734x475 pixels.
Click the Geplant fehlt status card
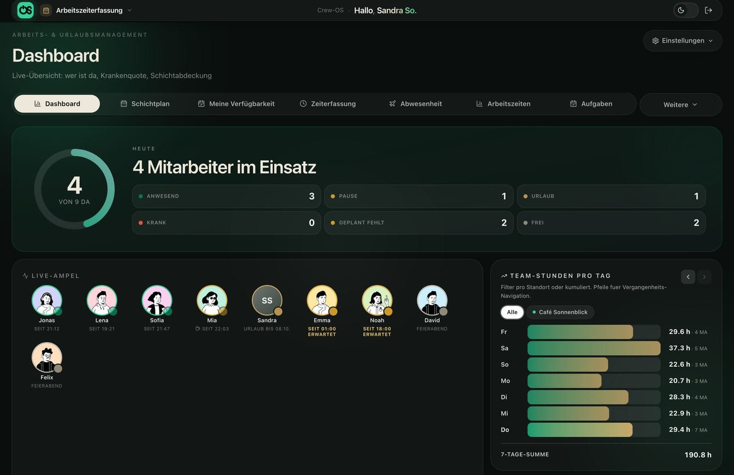pos(419,223)
